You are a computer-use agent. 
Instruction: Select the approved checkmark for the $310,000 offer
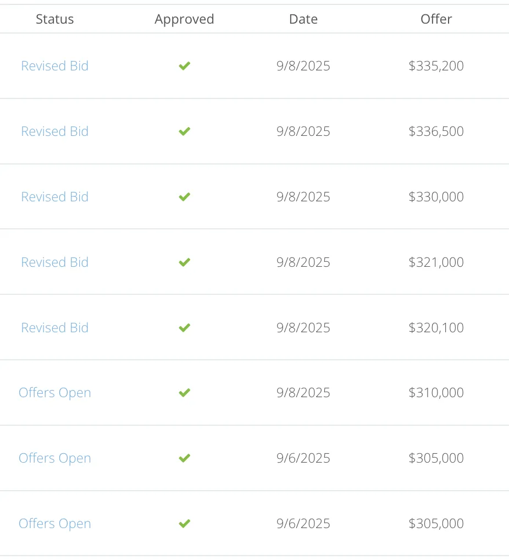coord(185,393)
